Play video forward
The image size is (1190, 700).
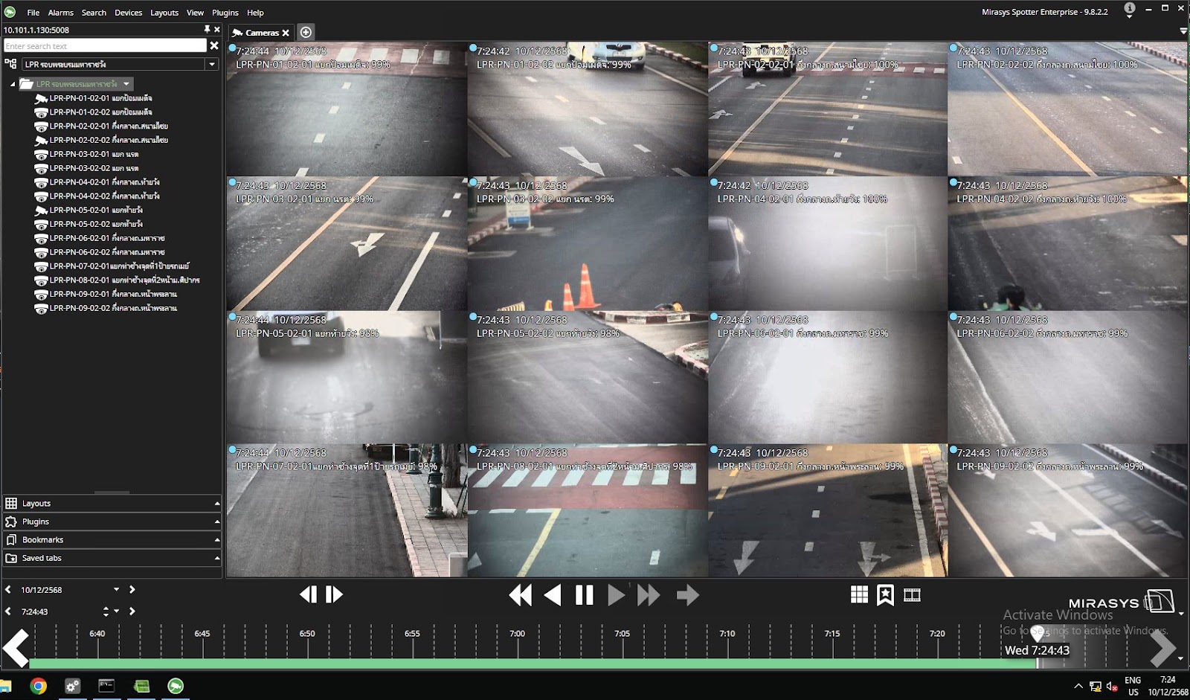(617, 595)
